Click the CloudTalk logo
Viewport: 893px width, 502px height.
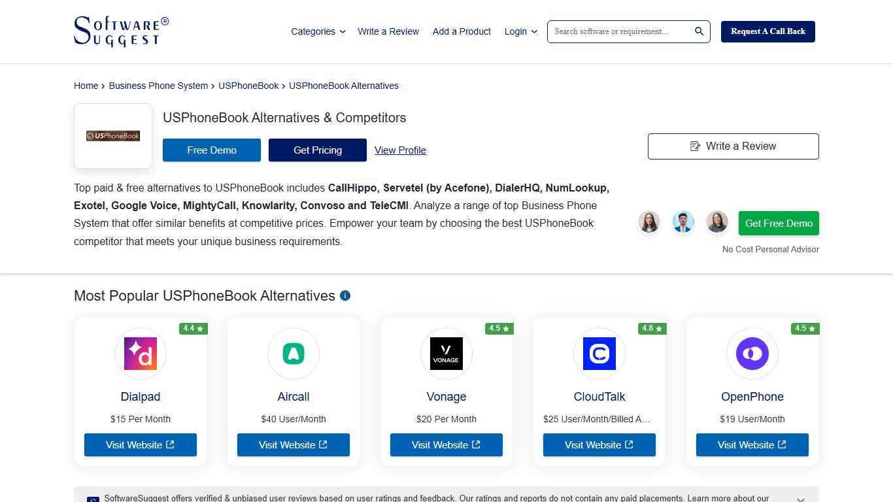click(x=599, y=354)
